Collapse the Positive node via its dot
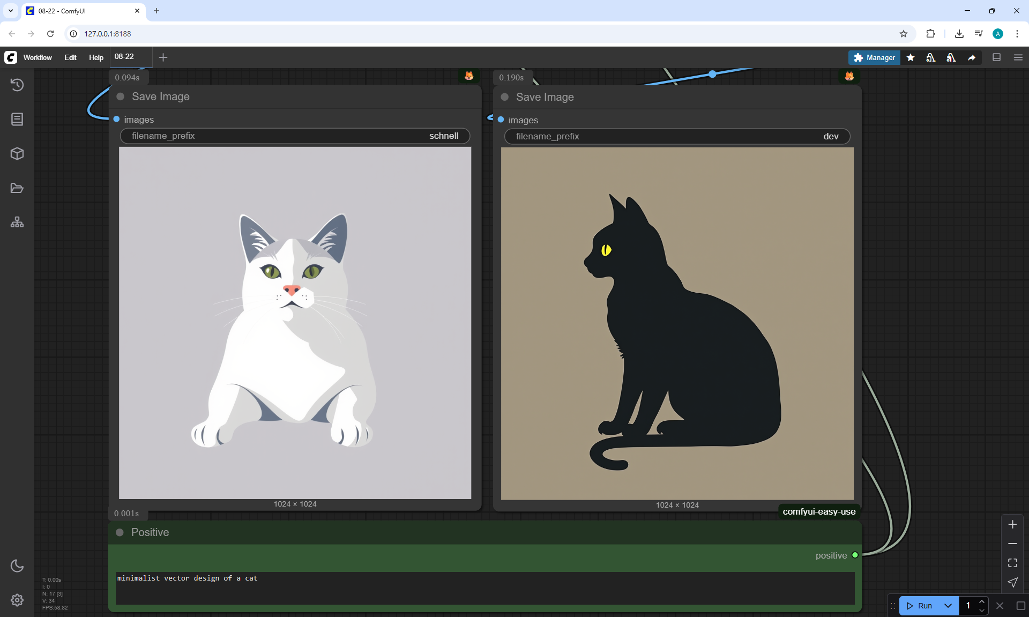This screenshot has width=1029, height=617. tap(120, 532)
